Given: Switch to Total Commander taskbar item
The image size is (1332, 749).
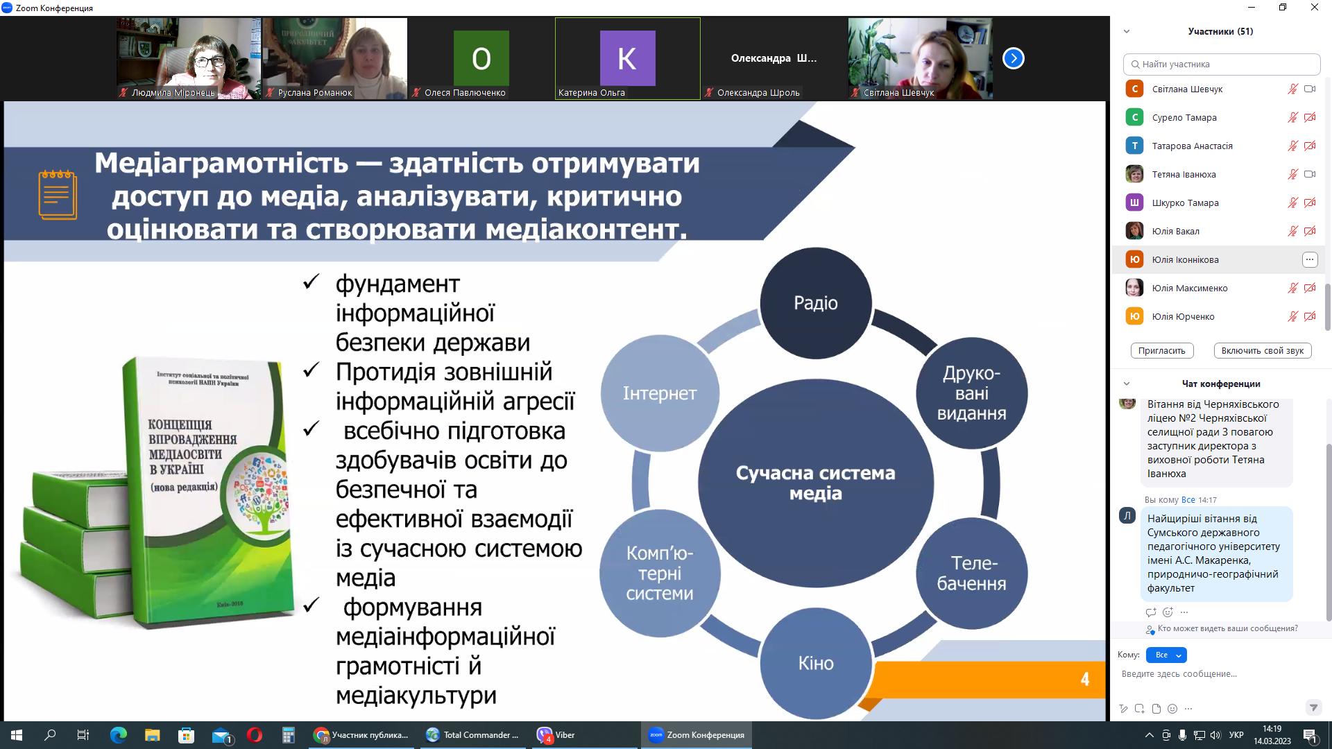Looking at the screenshot, I should 474,735.
